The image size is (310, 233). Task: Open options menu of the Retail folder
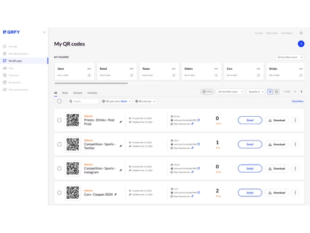(131, 68)
